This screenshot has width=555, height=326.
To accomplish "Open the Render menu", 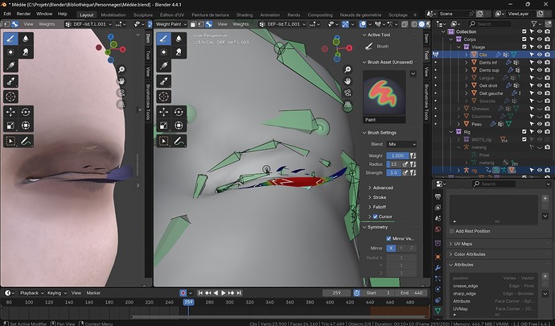I will tap(23, 14).
